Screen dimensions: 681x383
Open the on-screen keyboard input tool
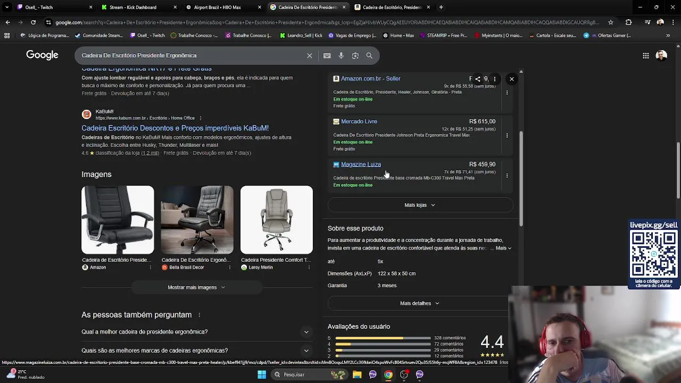click(327, 55)
